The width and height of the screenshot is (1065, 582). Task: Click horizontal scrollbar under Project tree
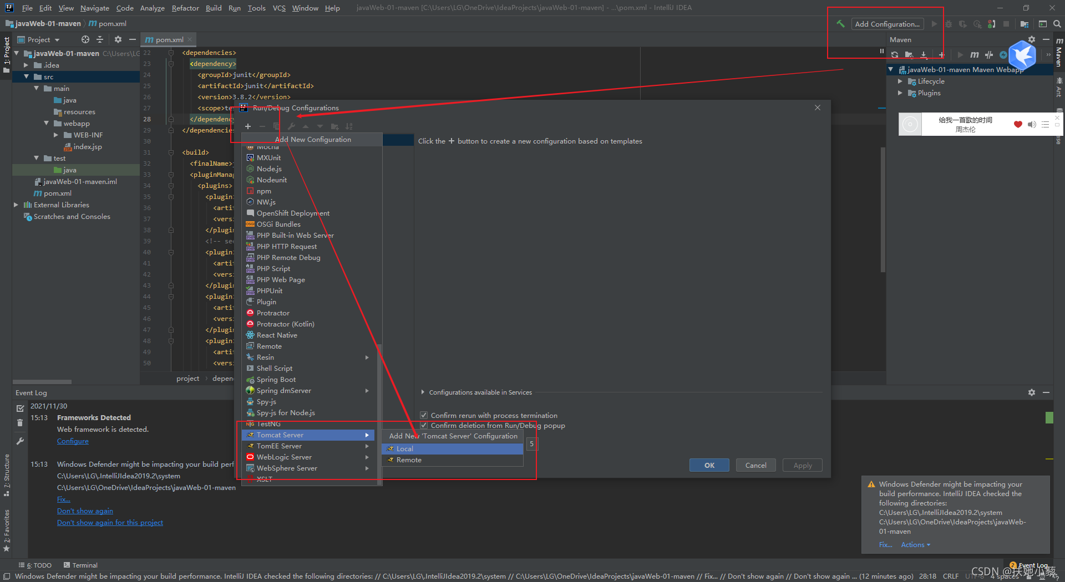(x=42, y=382)
